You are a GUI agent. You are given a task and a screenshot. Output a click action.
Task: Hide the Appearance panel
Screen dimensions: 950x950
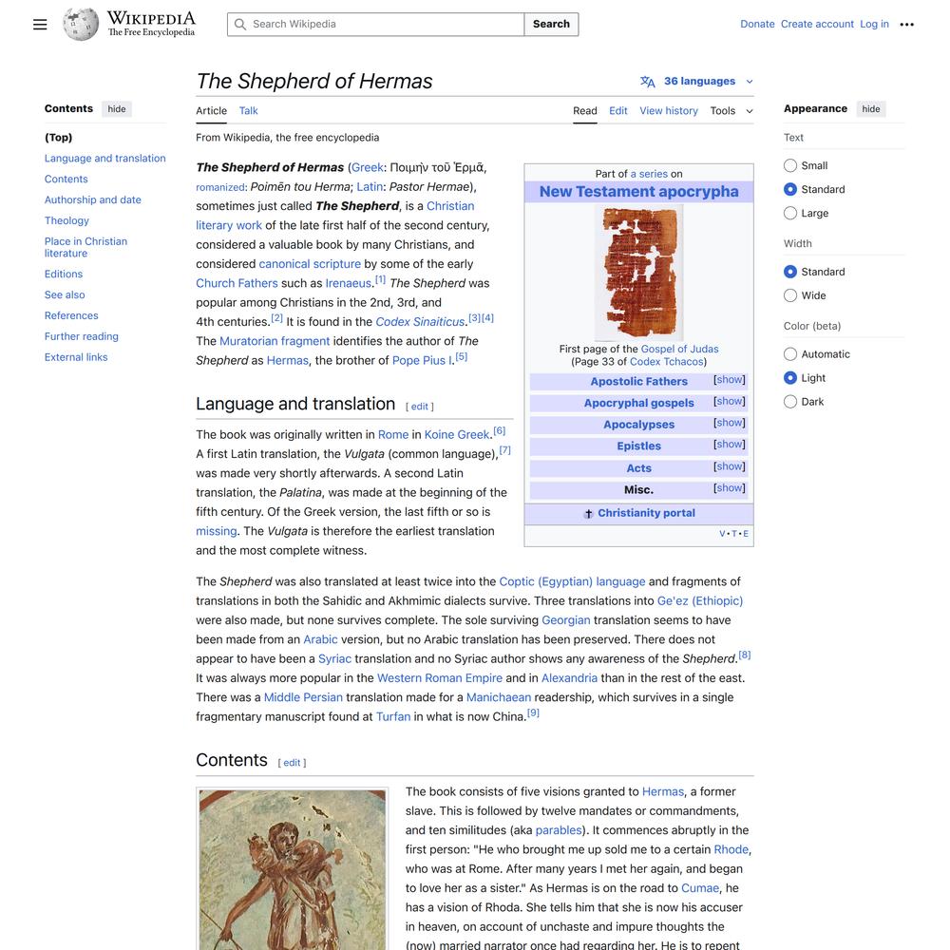pos(870,109)
